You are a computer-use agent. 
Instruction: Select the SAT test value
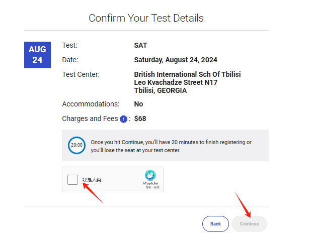141,45
